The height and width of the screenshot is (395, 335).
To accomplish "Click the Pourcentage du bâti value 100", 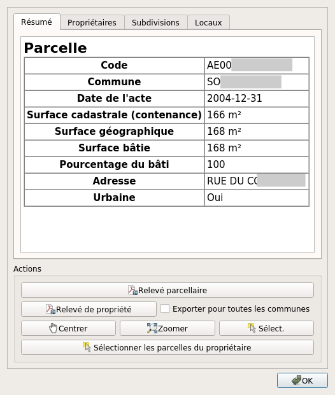I will click(x=216, y=165).
